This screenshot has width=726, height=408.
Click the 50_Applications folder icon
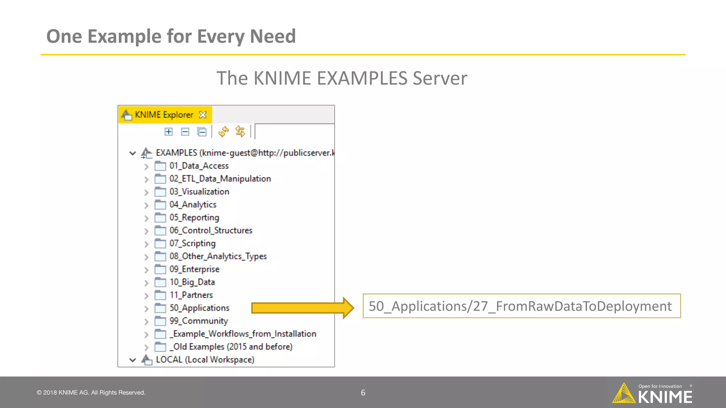click(x=160, y=308)
